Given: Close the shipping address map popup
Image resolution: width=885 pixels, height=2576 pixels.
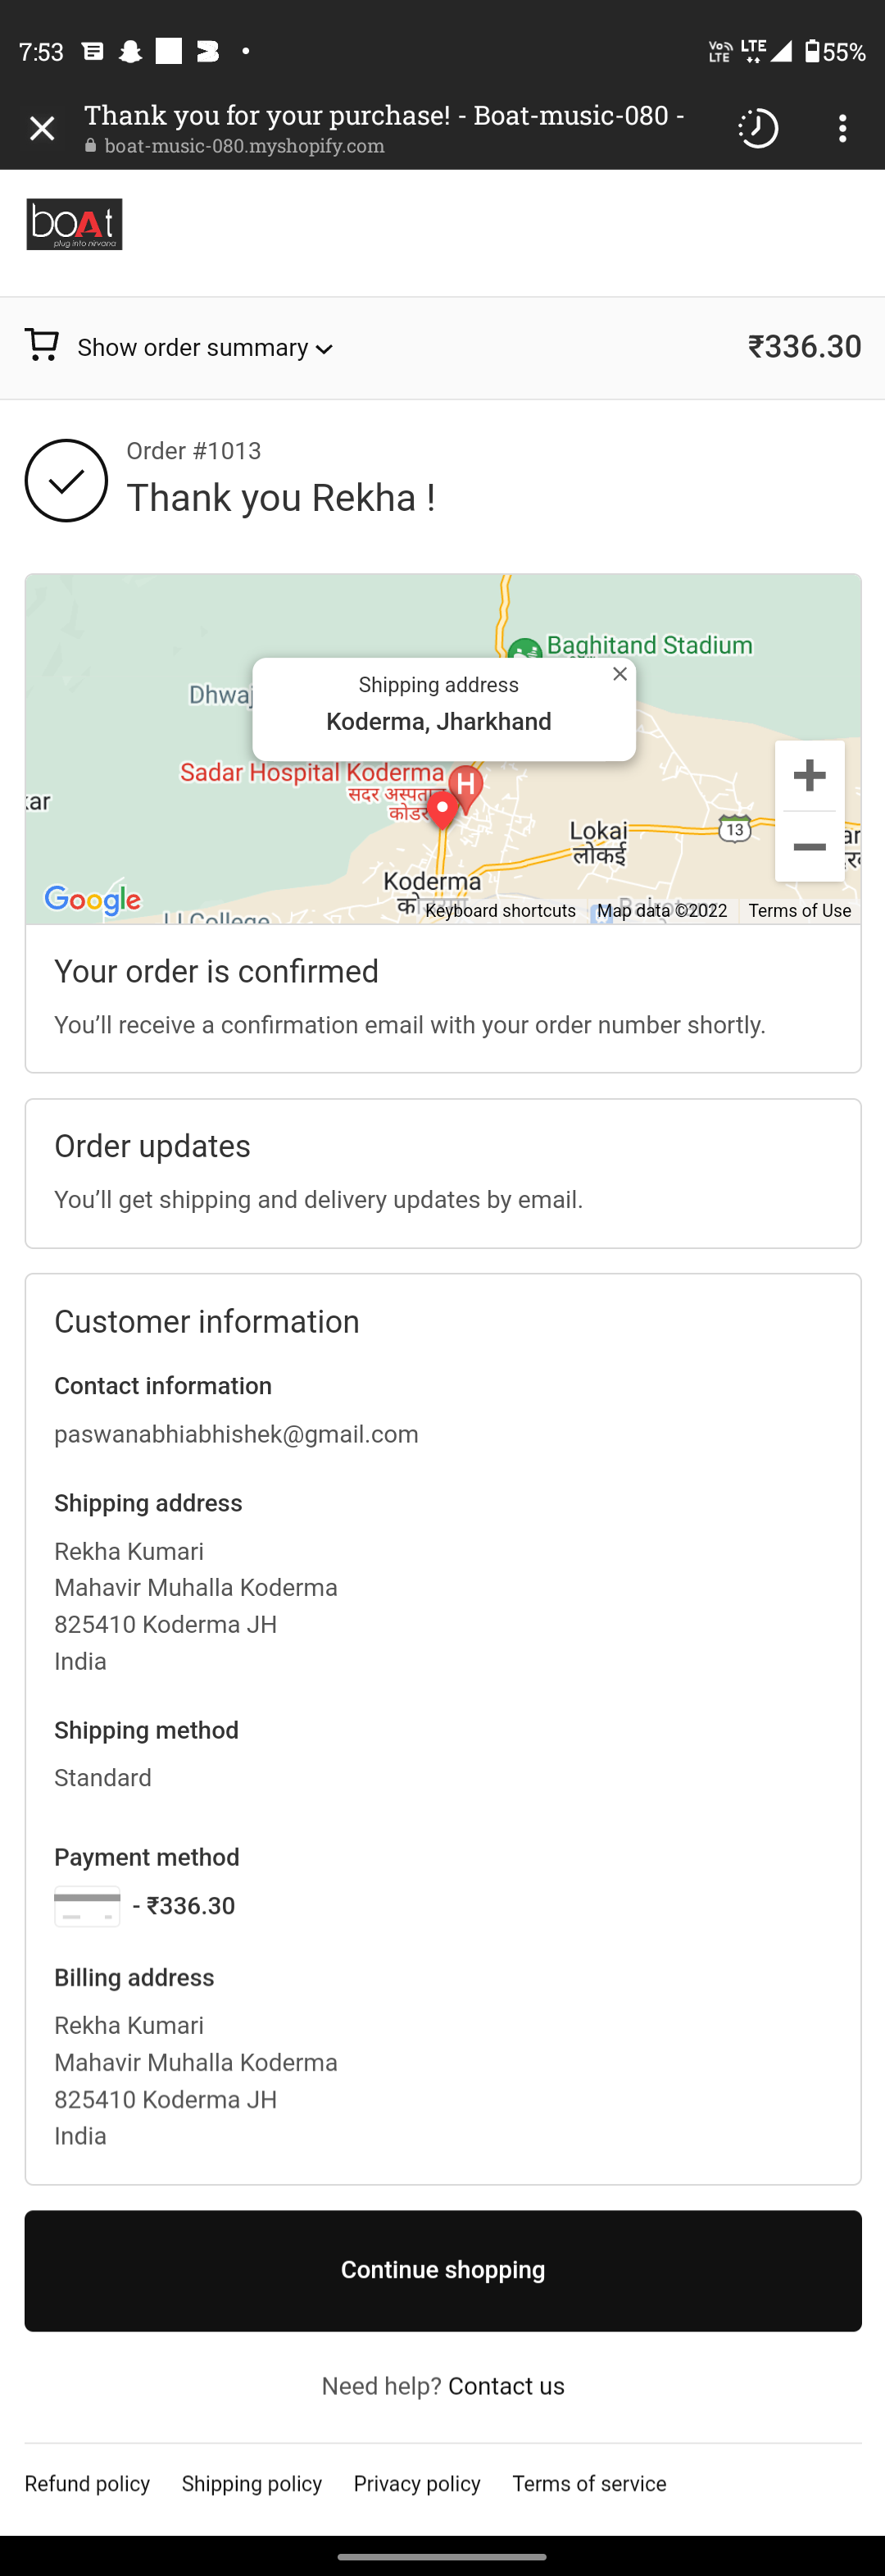Looking at the screenshot, I should [619, 674].
